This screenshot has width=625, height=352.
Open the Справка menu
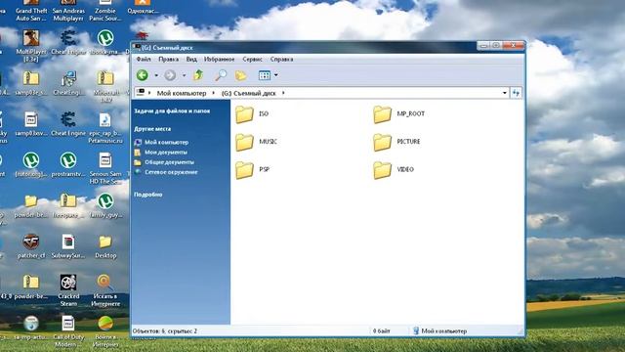[282, 59]
